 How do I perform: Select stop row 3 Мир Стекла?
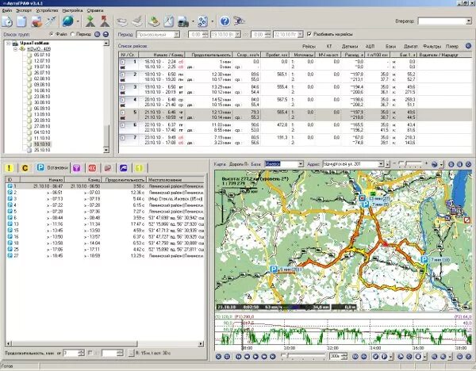tap(105, 199)
